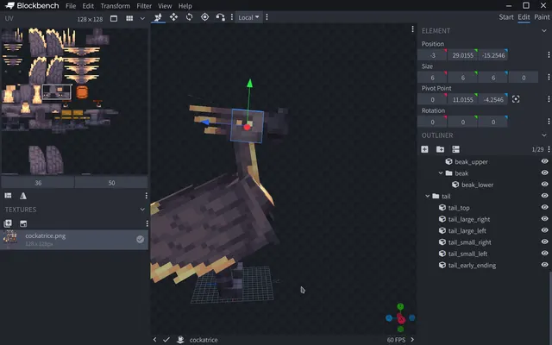
Task: Hide the tail_small_right element
Action: 544,241
